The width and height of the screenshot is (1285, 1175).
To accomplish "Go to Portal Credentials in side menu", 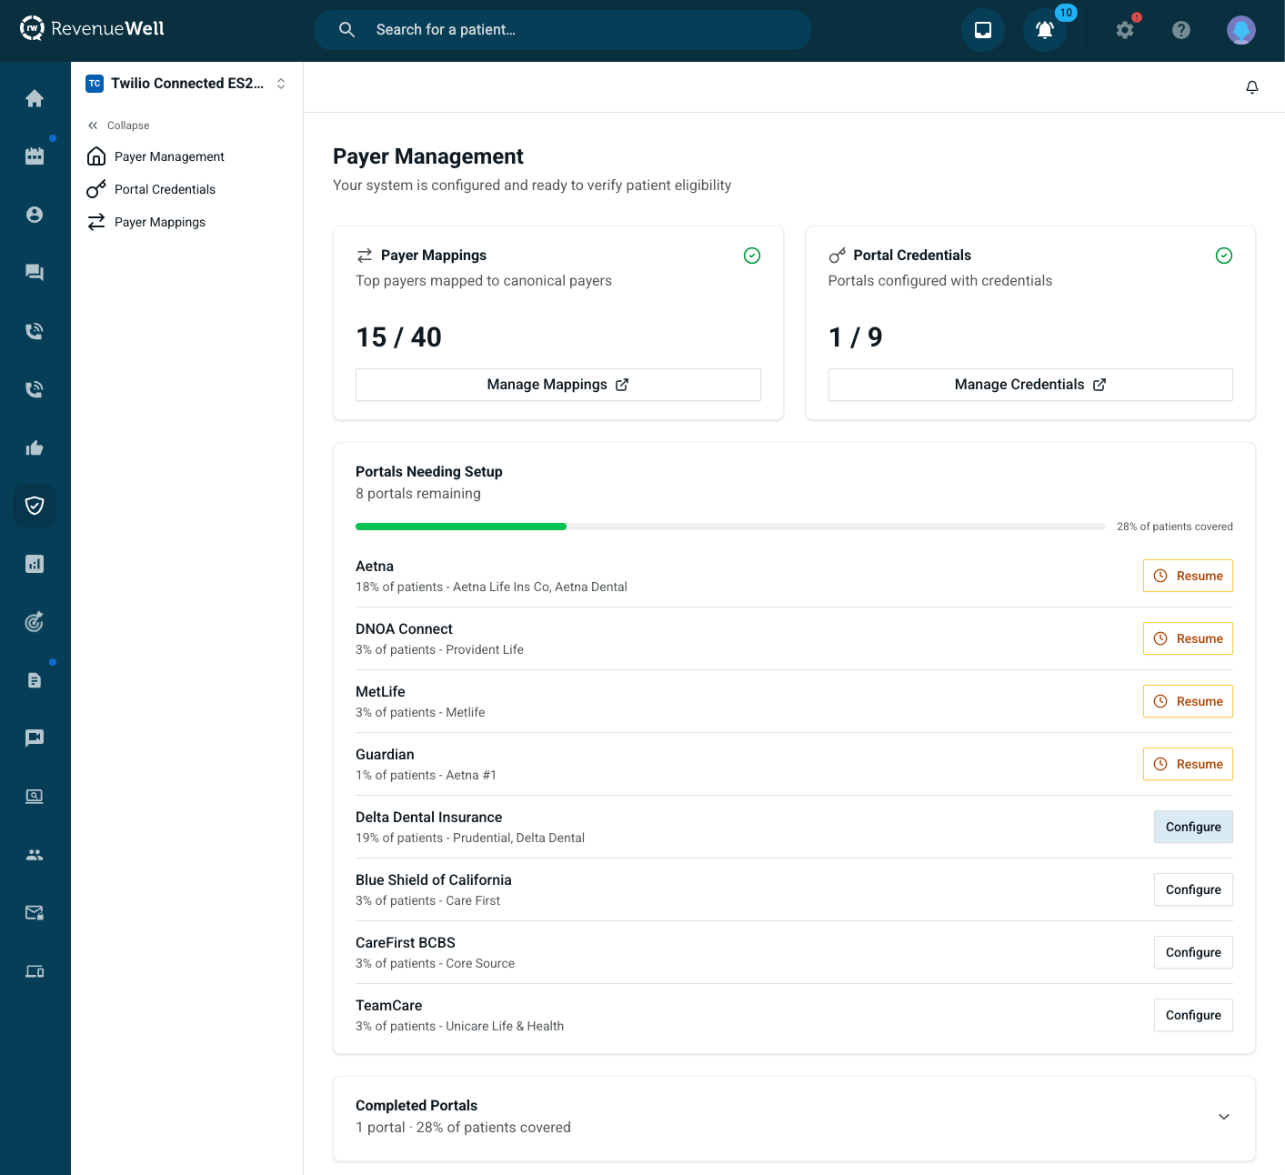I will coord(165,189).
